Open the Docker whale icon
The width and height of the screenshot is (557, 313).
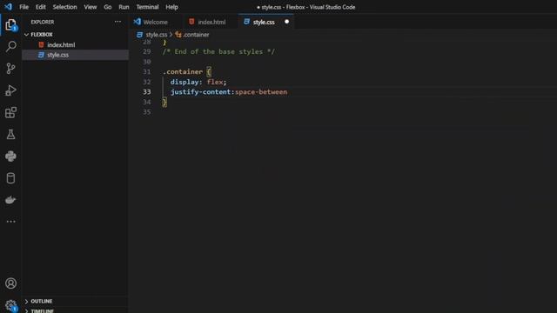10,200
